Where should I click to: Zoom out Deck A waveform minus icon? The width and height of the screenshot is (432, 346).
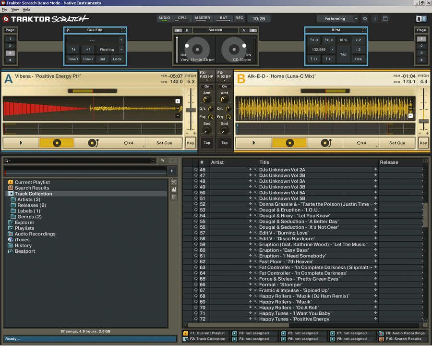(x=178, y=116)
